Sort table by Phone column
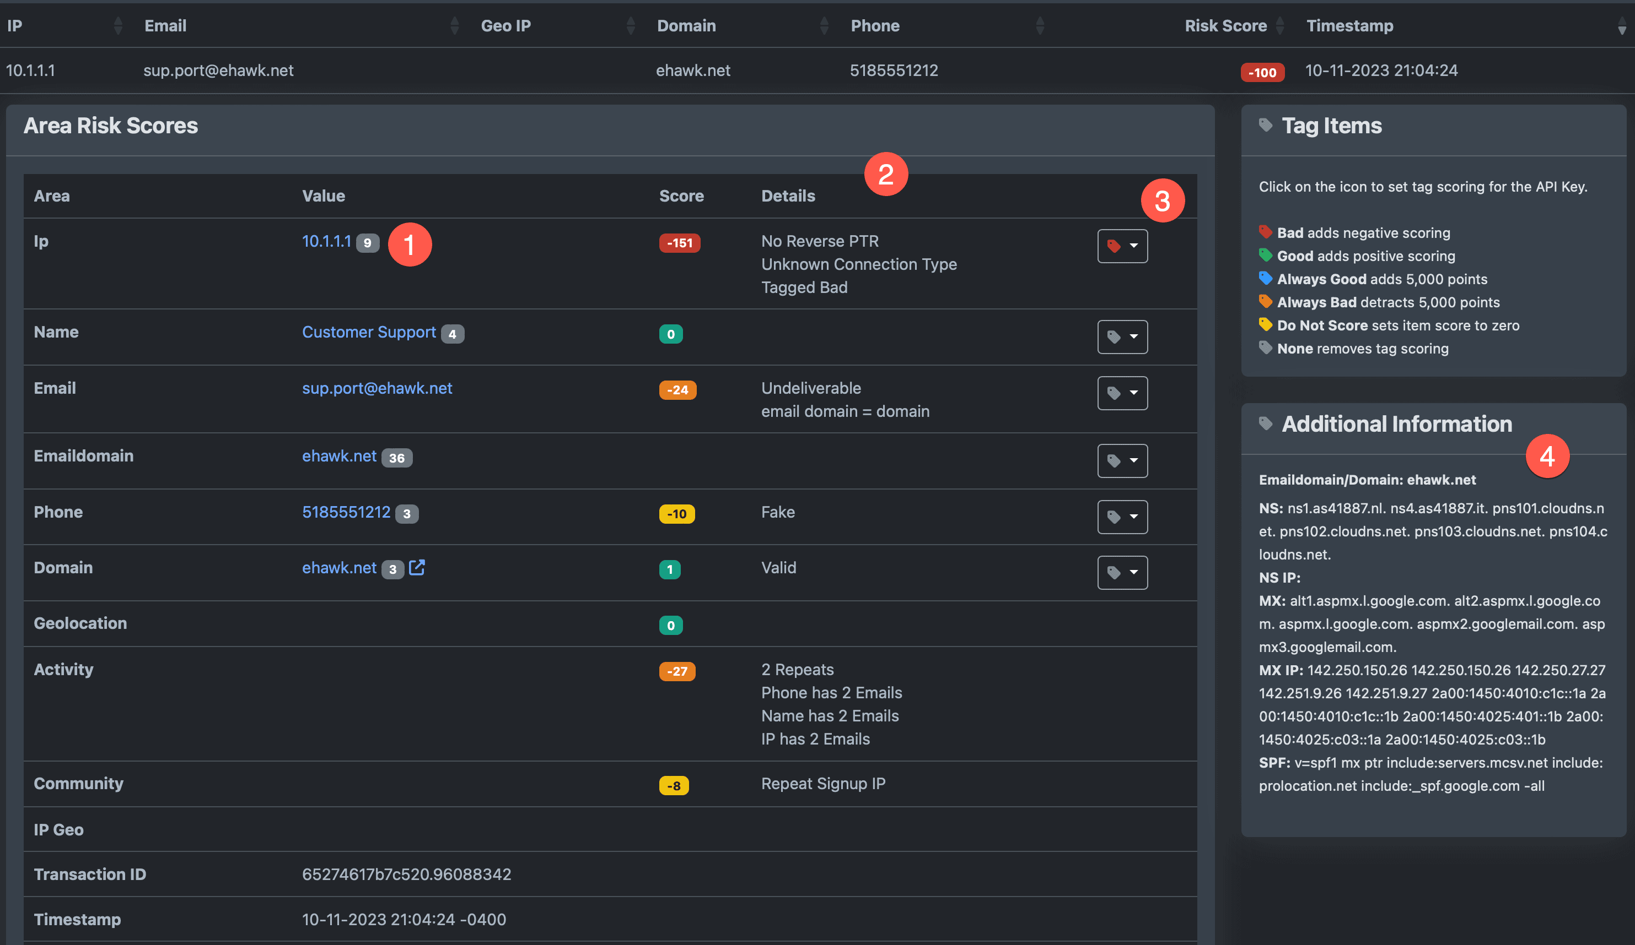Image resolution: width=1635 pixels, height=945 pixels. 1040,26
